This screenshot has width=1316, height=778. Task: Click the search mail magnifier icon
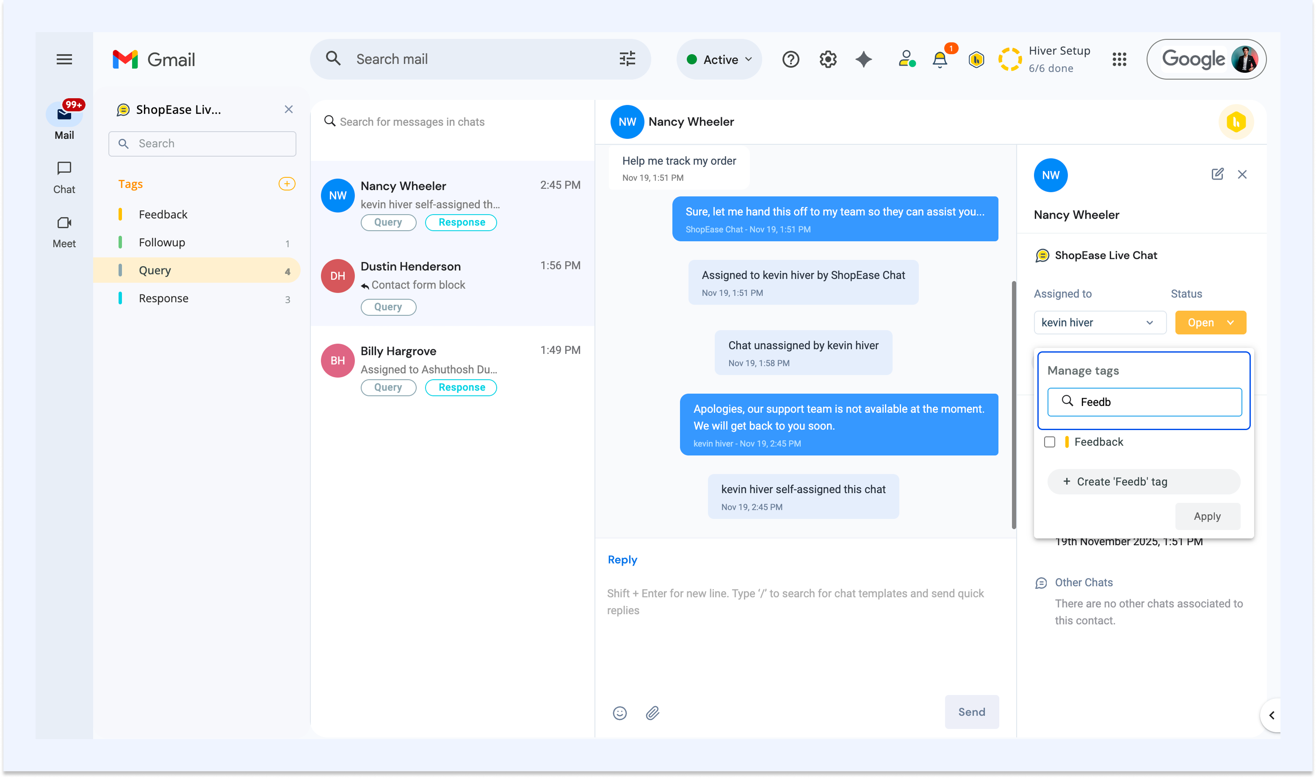(333, 59)
